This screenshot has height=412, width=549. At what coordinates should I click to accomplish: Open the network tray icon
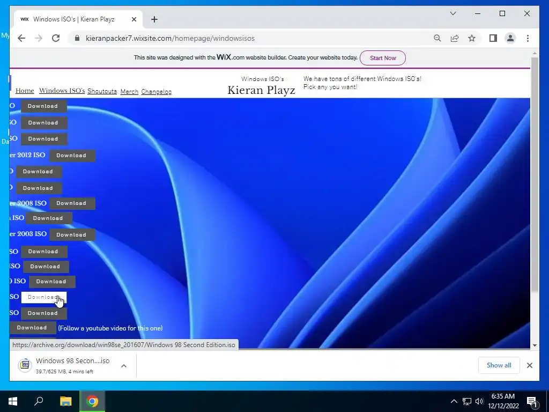pos(467,401)
